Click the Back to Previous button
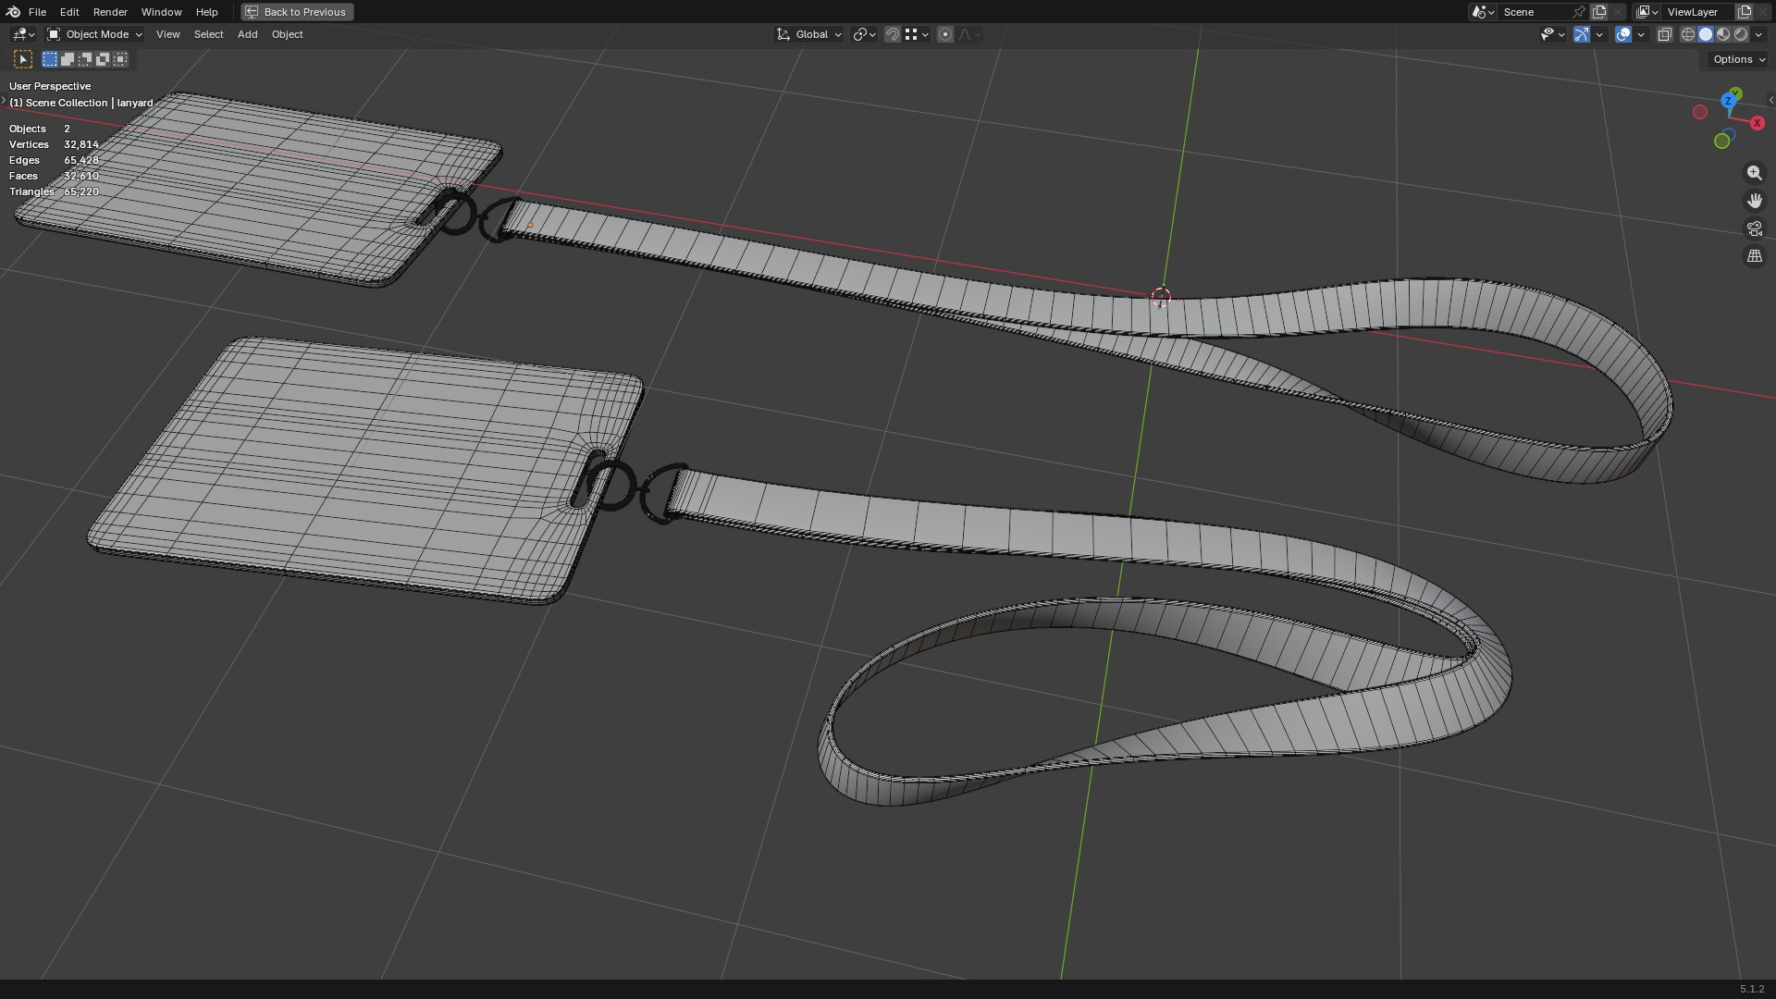This screenshot has height=999, width=1776. (297, 12)
